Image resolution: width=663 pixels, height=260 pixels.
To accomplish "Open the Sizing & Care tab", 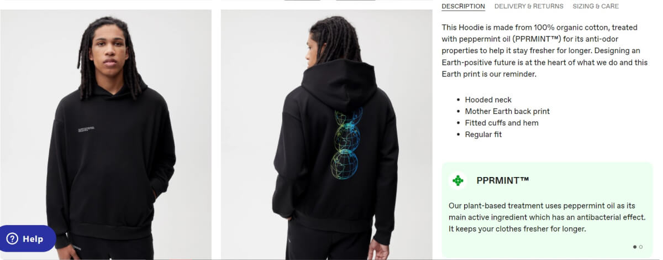I will pyautogui.click(x=596, y=7).
